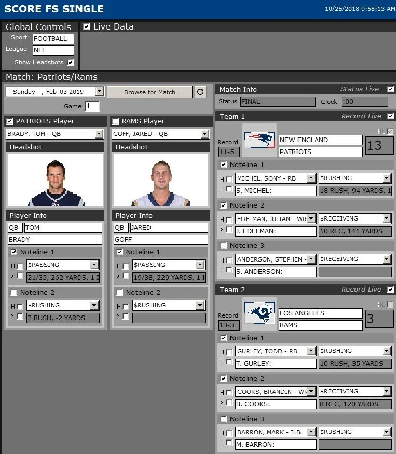Click the match Status field reading FINAL

[x=278, y=102]
